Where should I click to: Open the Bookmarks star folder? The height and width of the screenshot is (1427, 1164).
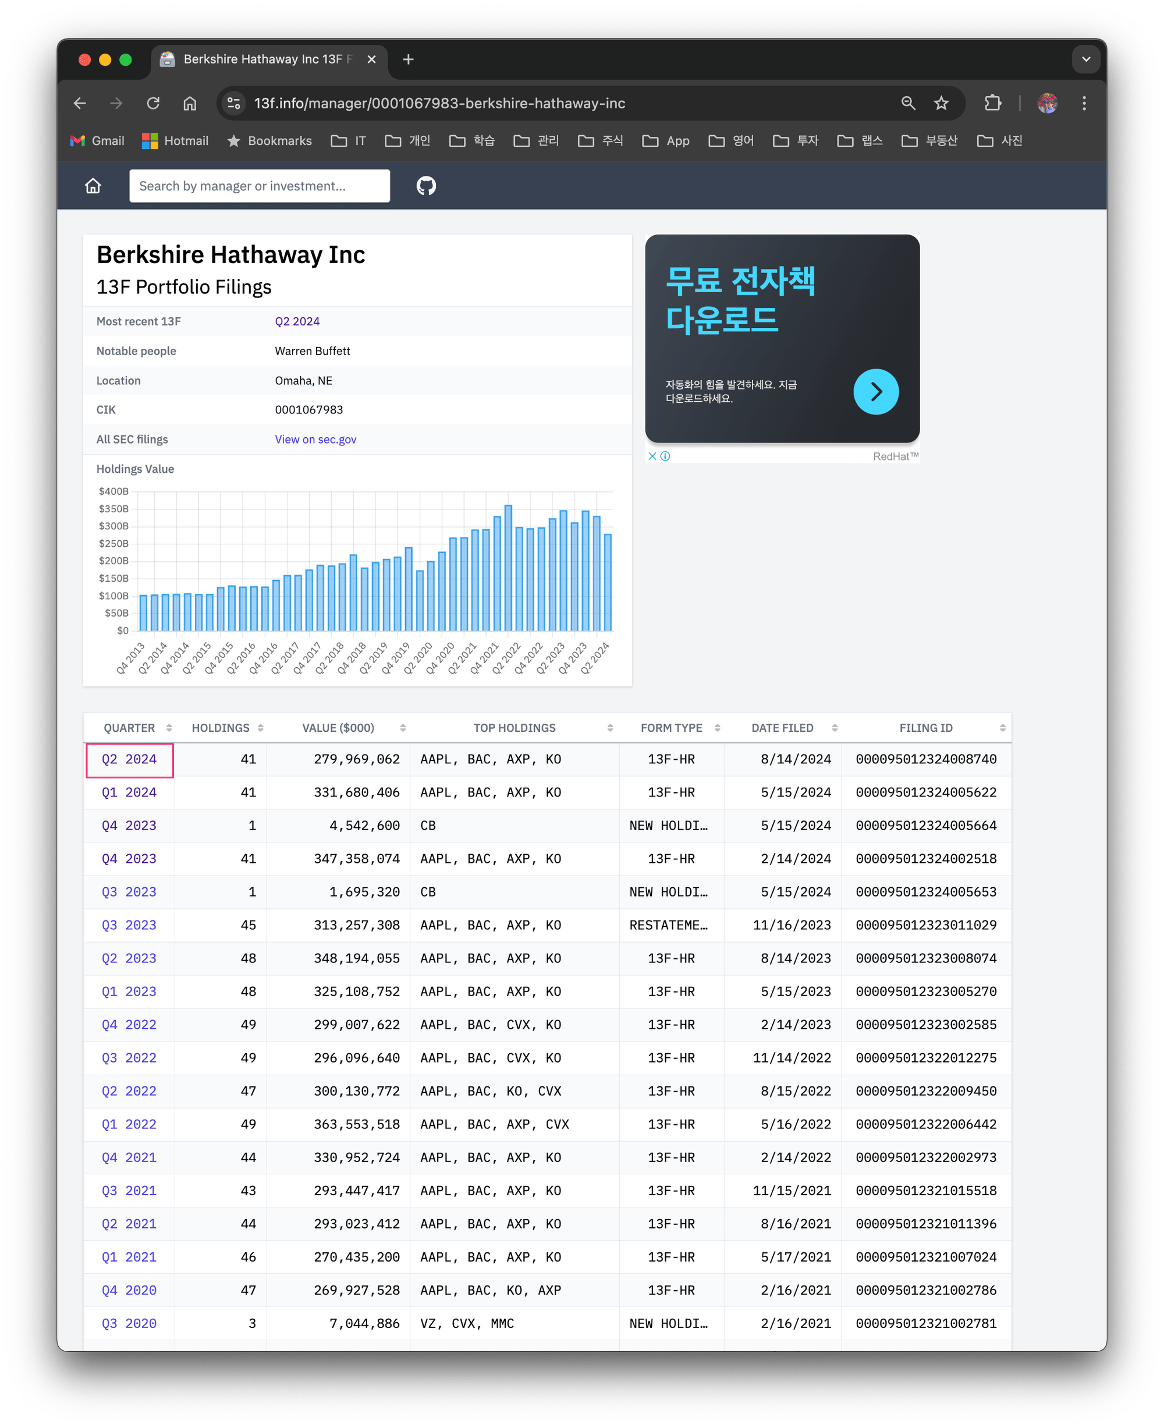(x=269, y=141)
